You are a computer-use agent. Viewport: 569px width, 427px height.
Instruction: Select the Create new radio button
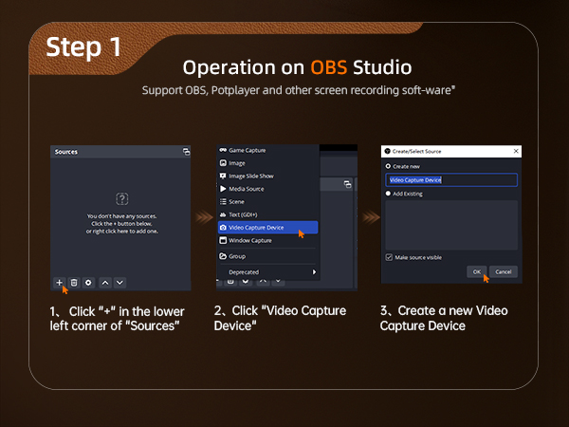pos(388,166)
